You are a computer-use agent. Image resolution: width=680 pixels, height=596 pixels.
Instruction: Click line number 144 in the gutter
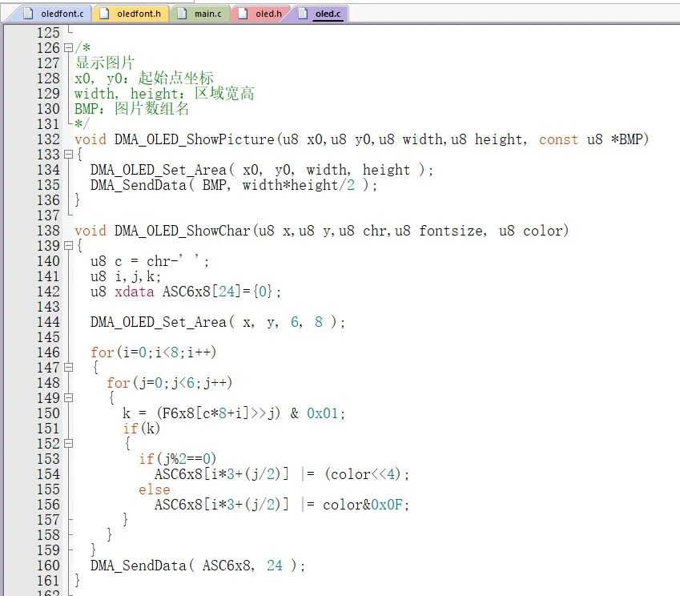[48, 322]
